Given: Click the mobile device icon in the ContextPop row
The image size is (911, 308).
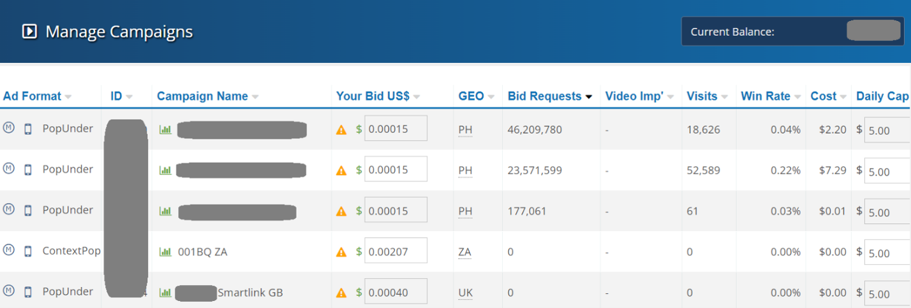Looking at the screenshot, I should [x=27, y=251].
